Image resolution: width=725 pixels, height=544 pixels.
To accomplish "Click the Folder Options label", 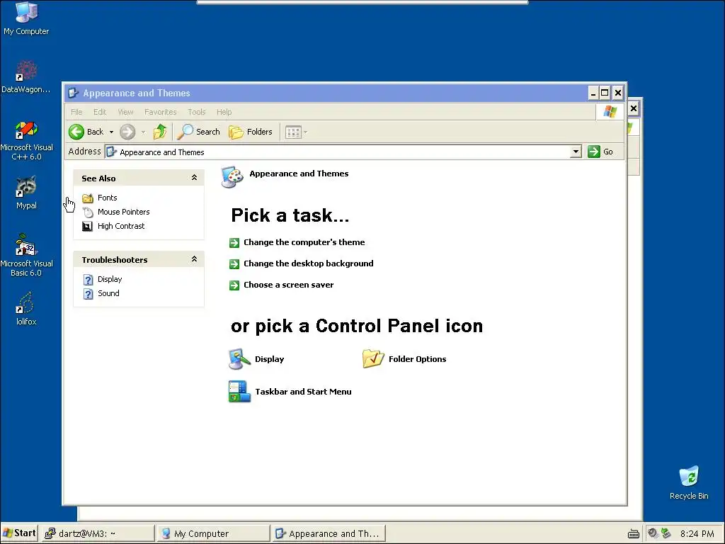I will click(418, 359).
